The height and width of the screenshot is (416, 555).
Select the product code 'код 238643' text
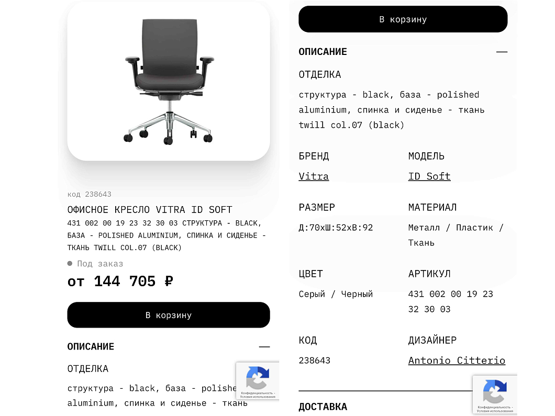[x=89, y=194]
